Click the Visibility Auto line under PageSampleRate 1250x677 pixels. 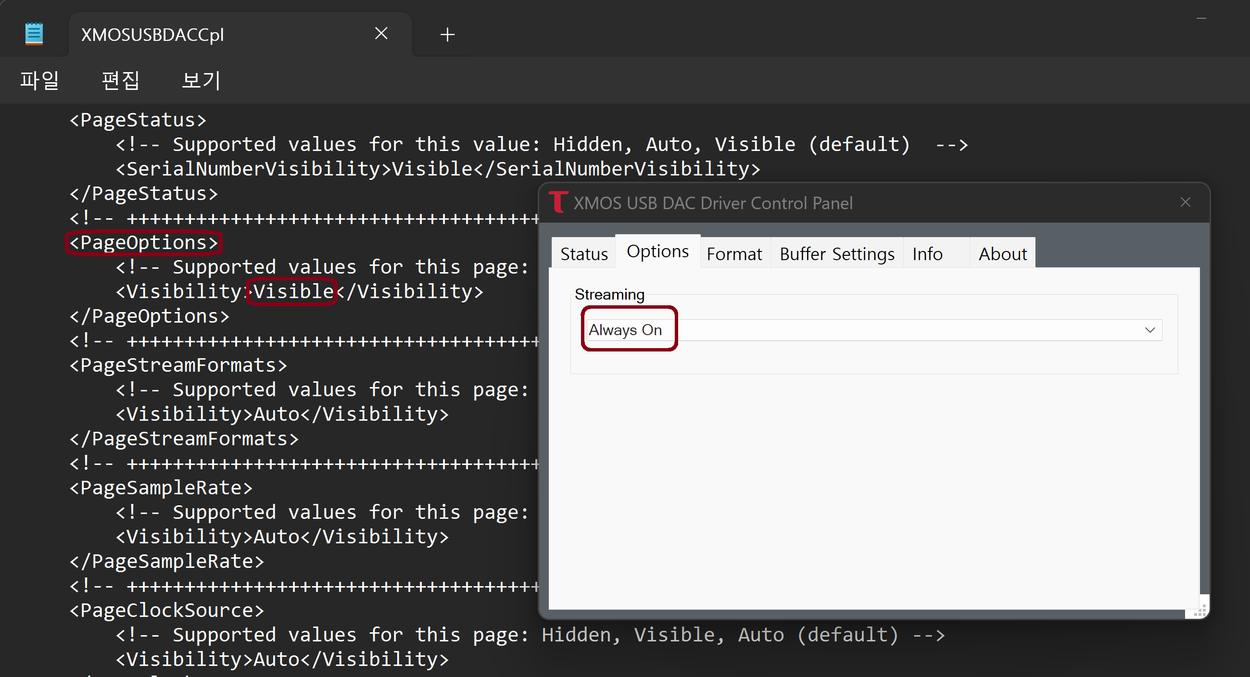(x=282, y=537)
